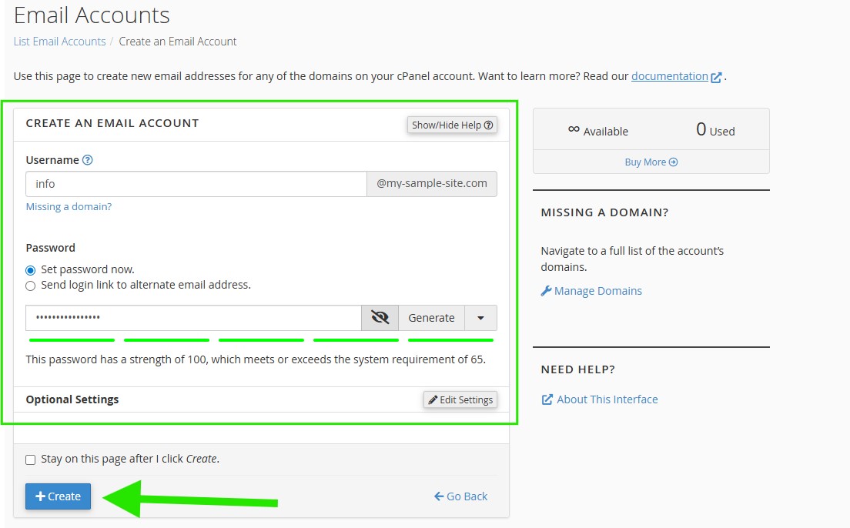This screenshot has height=528, width=850.
Task: Open the Generate password options dropdown arrow
Action: coord(480,318)
